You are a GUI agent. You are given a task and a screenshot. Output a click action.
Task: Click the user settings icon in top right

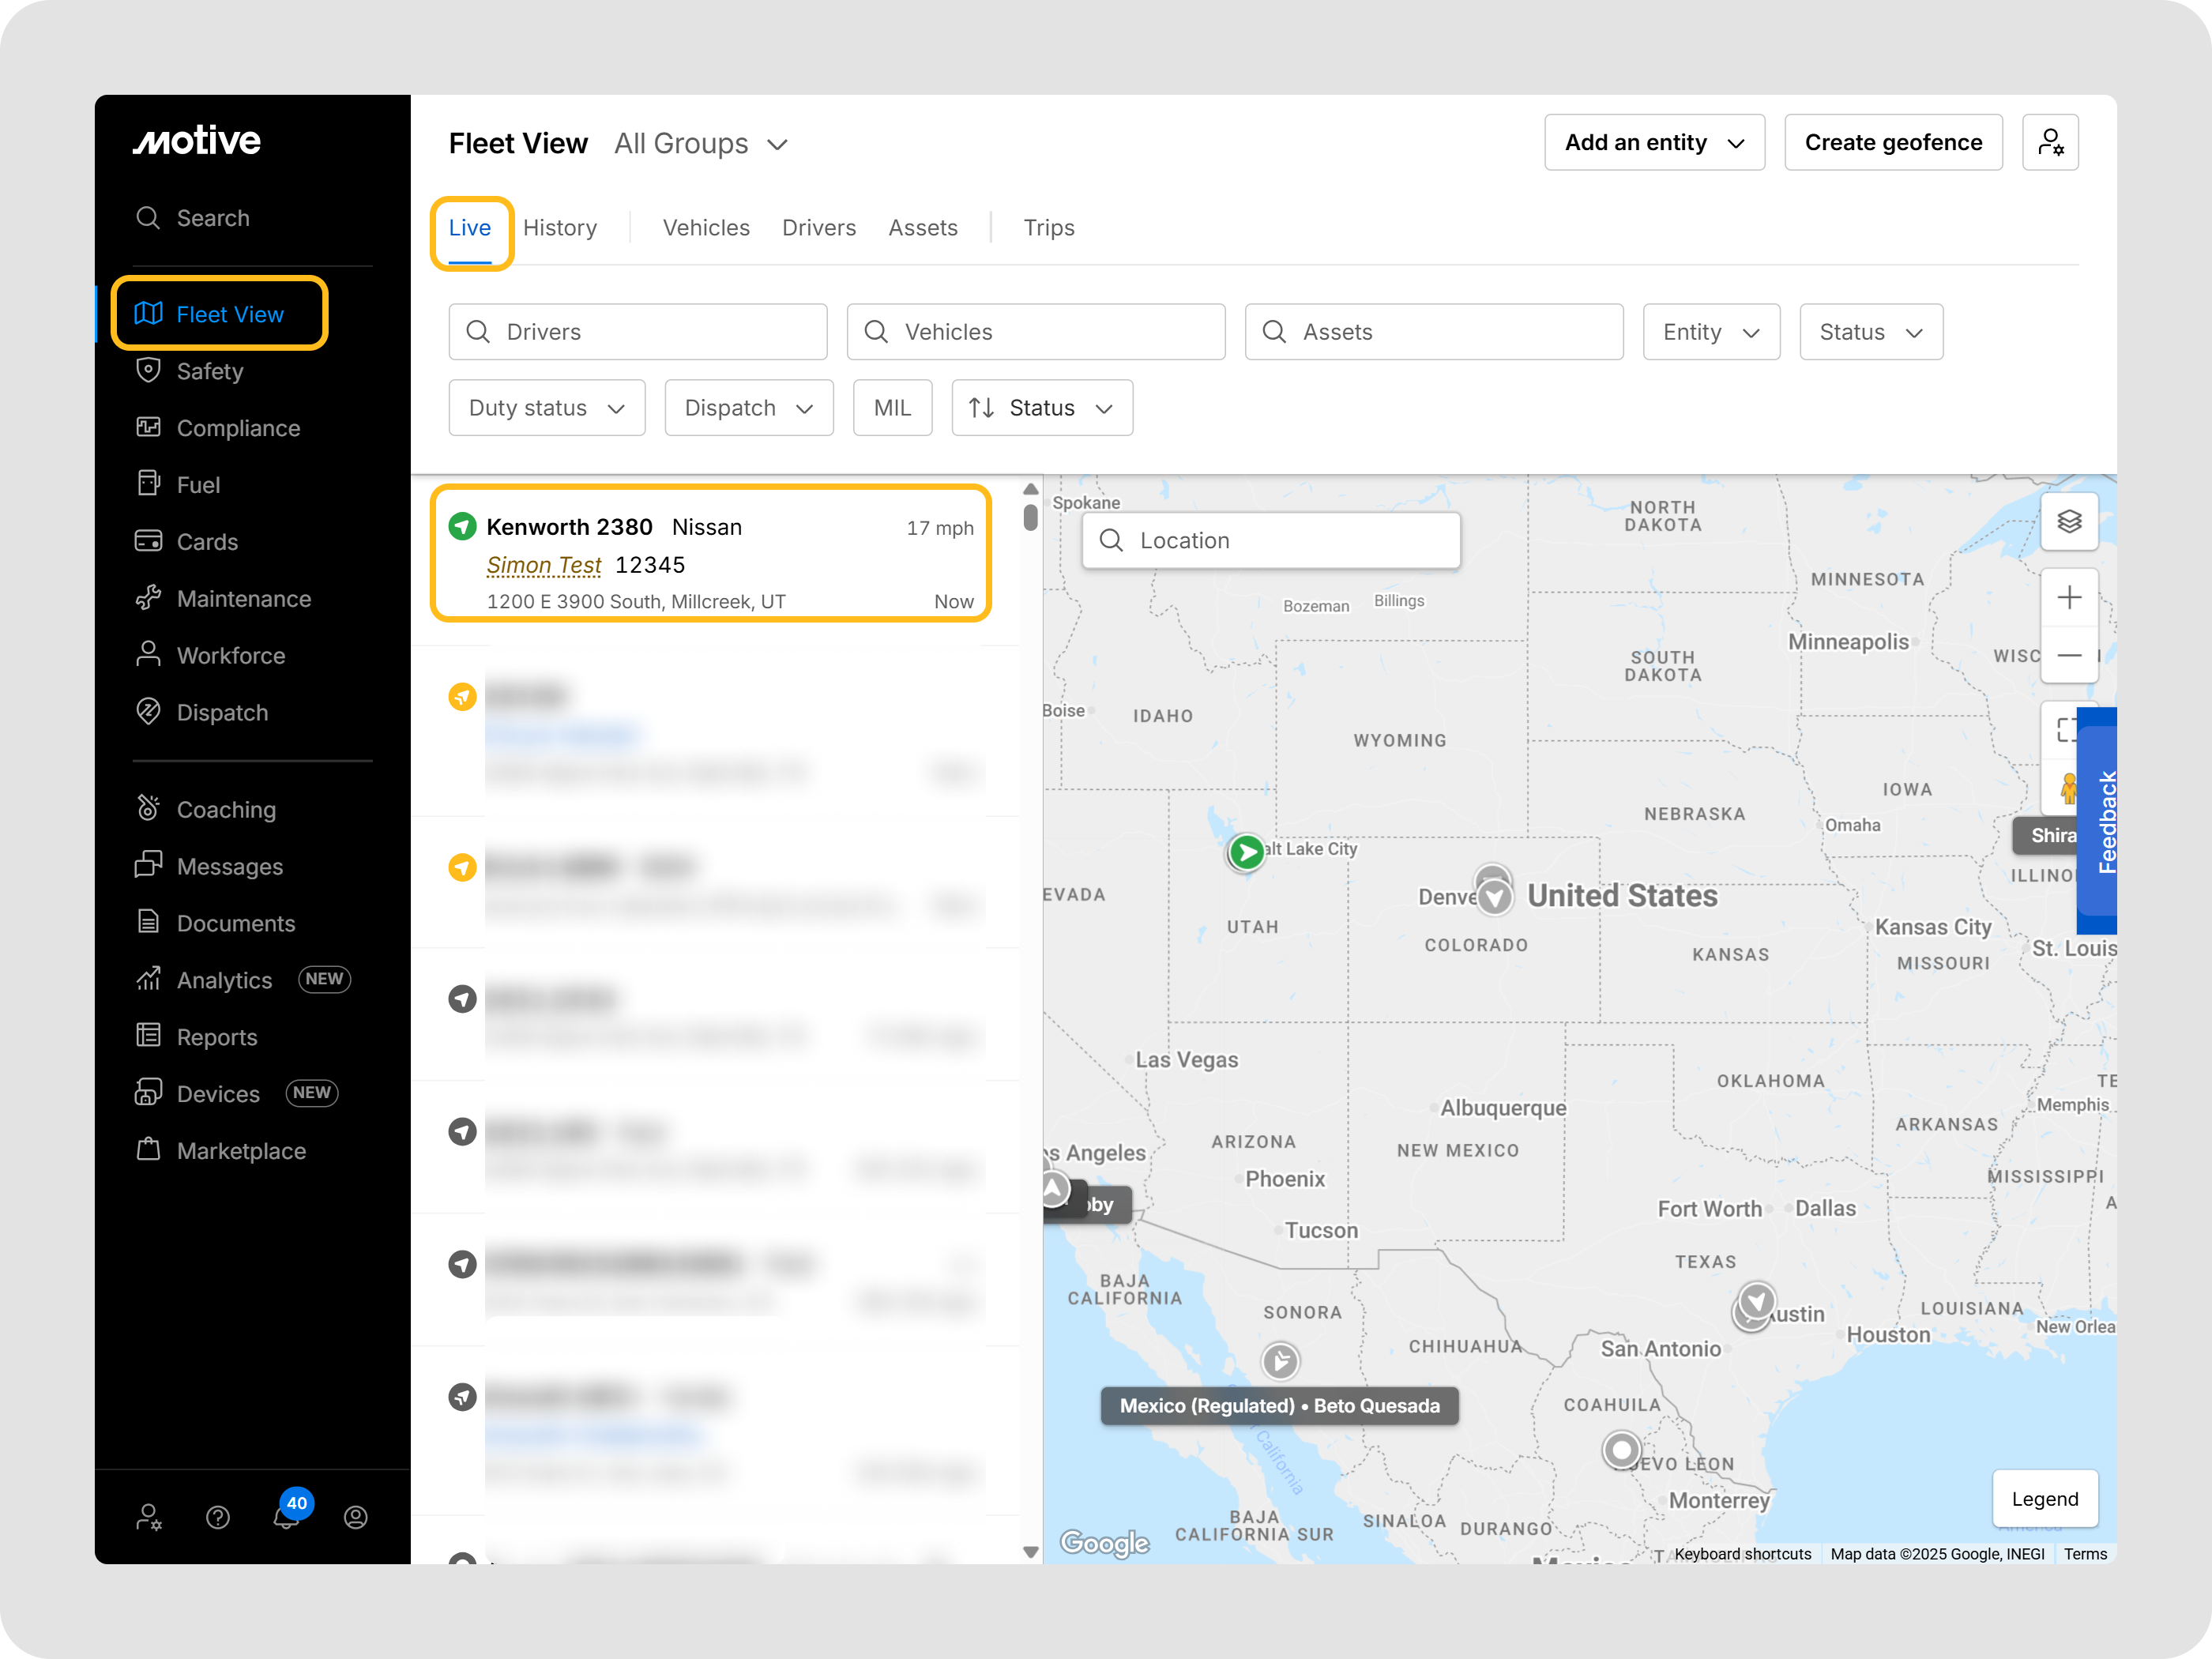(2049, 142)
